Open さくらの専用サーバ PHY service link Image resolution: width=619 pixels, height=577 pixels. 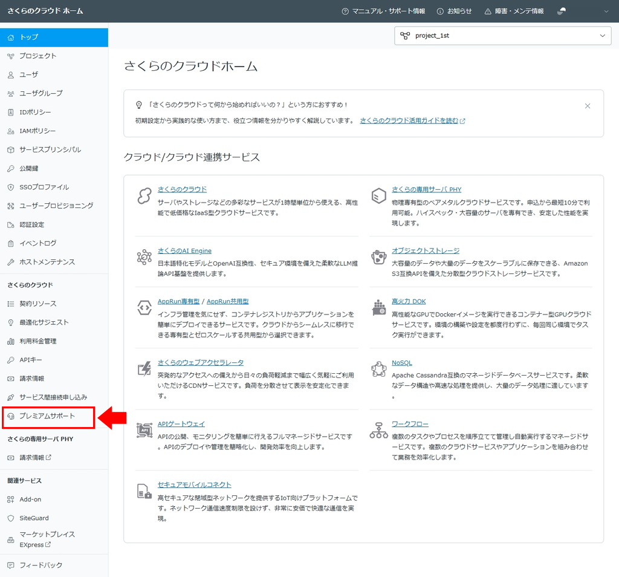pos(426,189)
